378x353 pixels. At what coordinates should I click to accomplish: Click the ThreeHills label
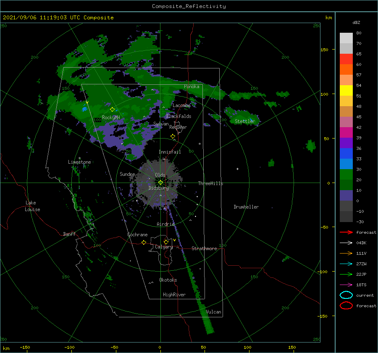(x=210, y=183)
